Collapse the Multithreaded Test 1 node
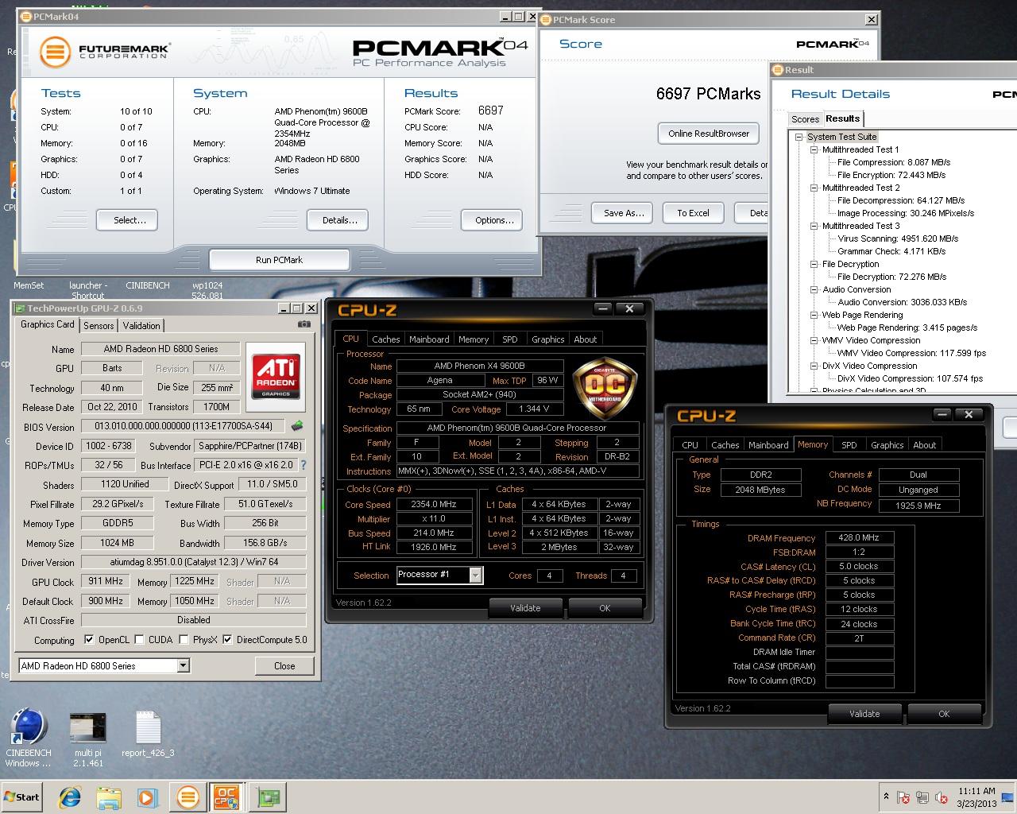The height and width of the screenshot is (814, 1017). click(814, 149)
